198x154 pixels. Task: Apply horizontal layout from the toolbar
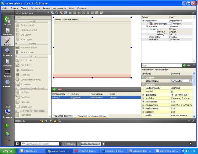pos(70,13)
